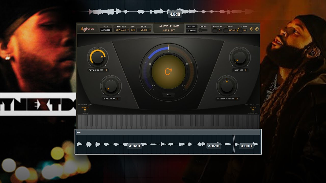The height and width of the screenshot is (183, 326).
Task: Click the Transpose knob
Action: click(215, 30)
